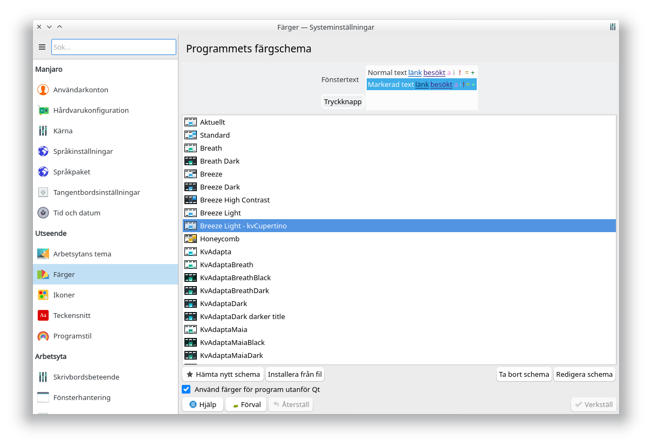Click the Teckensnitt font icon
Screen dimensions: 652x447
(43, 315)
